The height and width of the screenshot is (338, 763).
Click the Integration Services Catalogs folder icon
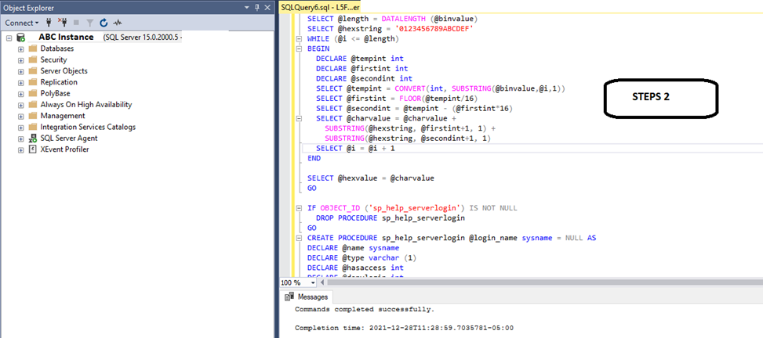(x=33, y=127)
